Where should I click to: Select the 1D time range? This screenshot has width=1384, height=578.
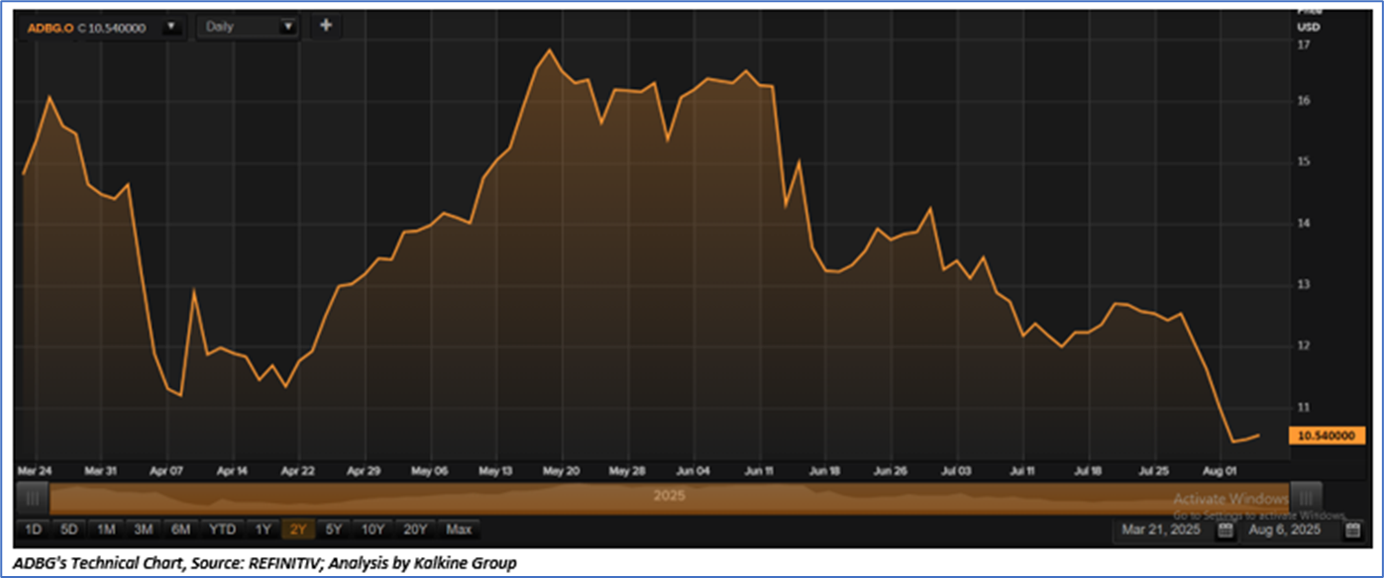point(33,530)
